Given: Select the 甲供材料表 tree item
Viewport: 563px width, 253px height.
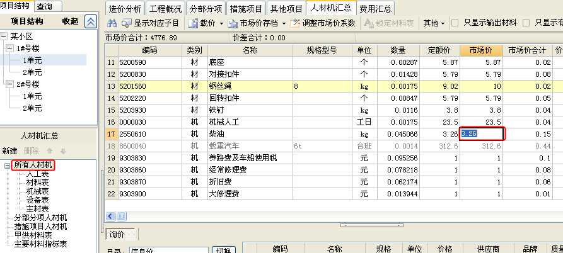Looking at the screenshot, I should tap(33, 235).
